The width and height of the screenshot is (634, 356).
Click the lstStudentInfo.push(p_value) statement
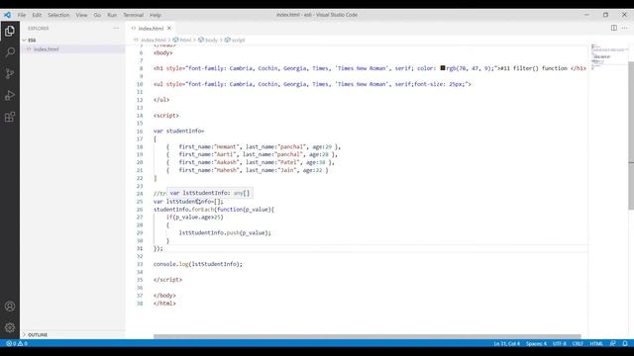click(x=225, y=233)
